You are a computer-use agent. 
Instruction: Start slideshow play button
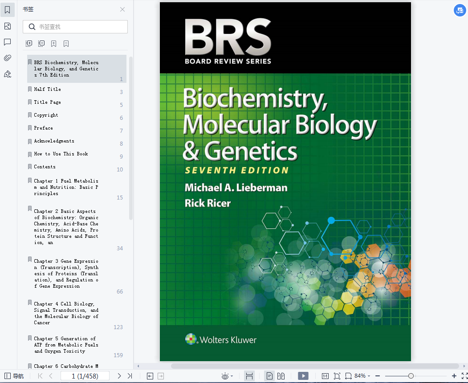[x=303, y=376]
